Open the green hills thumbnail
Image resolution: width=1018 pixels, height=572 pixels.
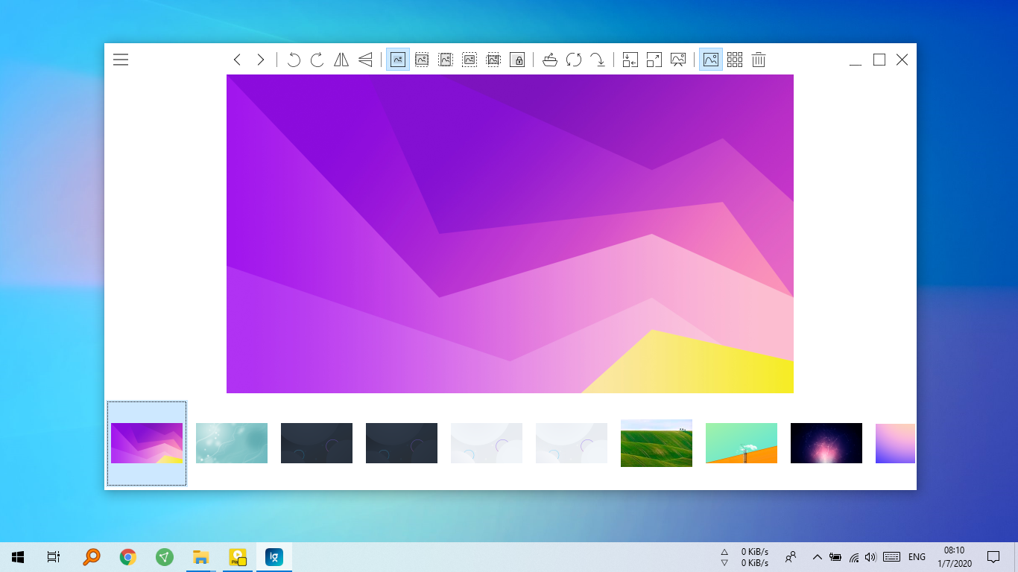(657, 443)
